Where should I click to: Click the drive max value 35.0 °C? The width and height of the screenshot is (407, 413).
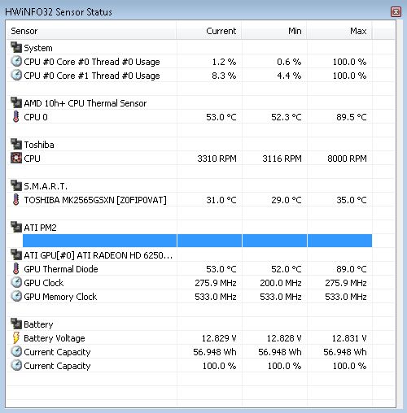tap(352, 200)
